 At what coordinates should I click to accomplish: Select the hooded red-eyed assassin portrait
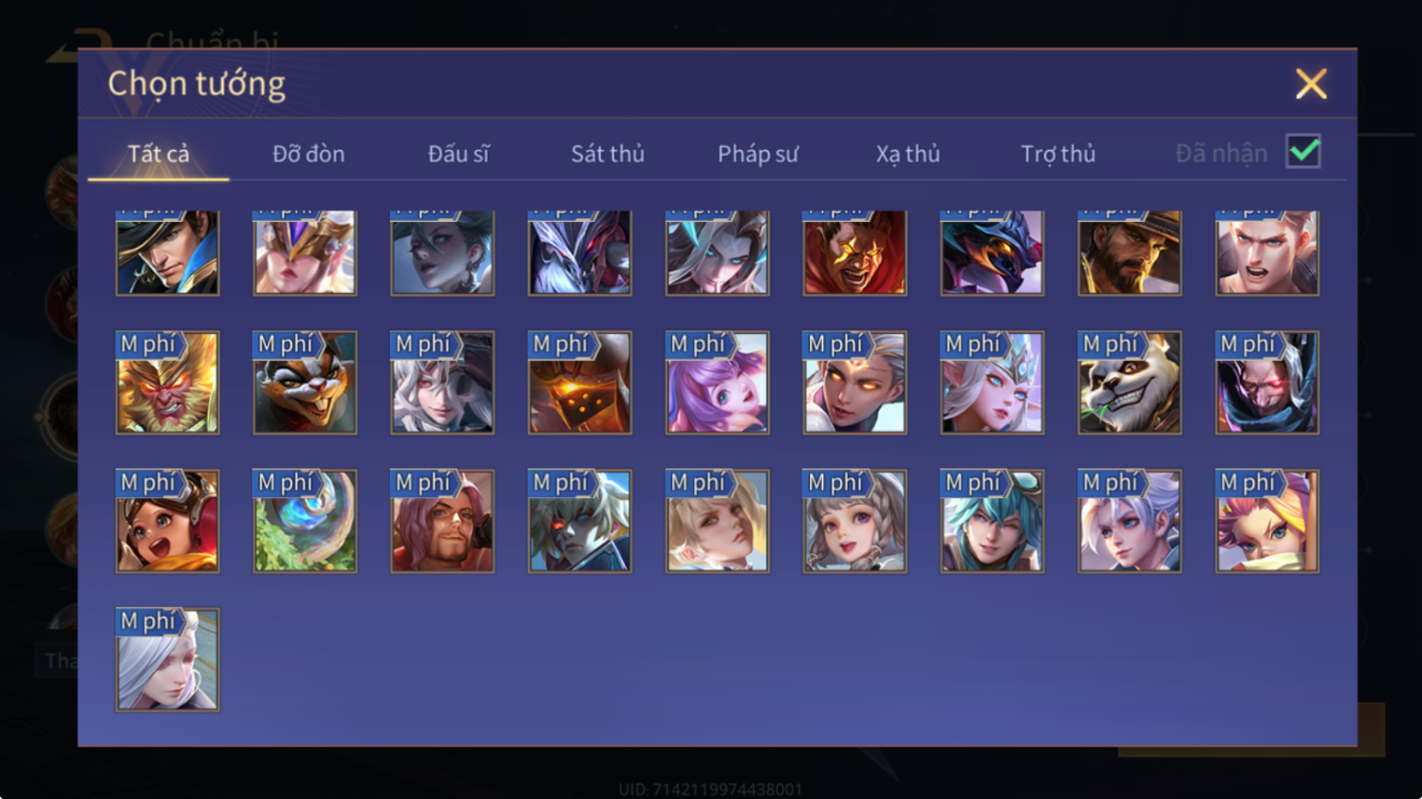(1267, 382)
